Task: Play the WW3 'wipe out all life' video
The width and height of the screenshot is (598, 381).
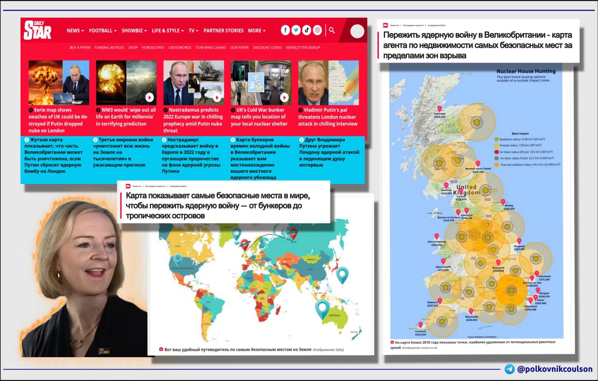Action: 149,97
